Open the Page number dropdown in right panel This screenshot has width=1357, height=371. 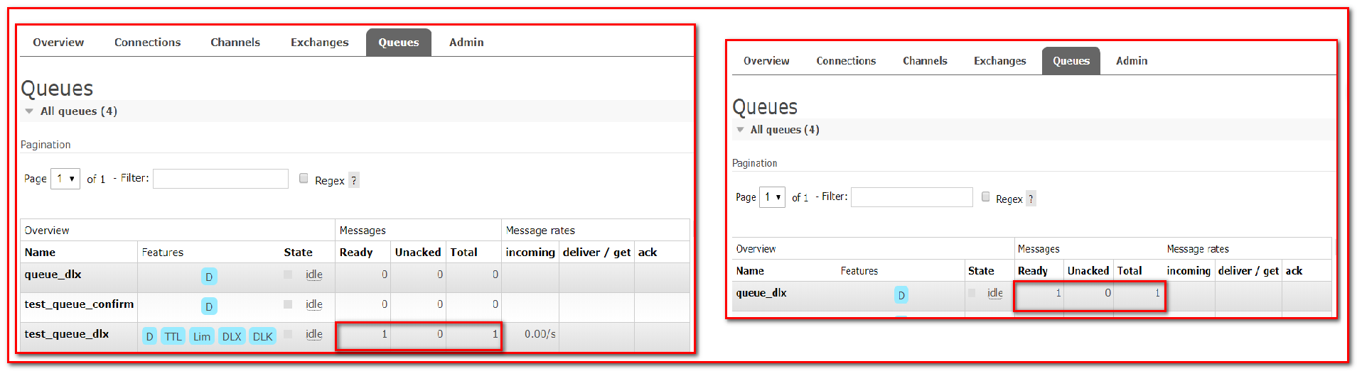[772, 197]
